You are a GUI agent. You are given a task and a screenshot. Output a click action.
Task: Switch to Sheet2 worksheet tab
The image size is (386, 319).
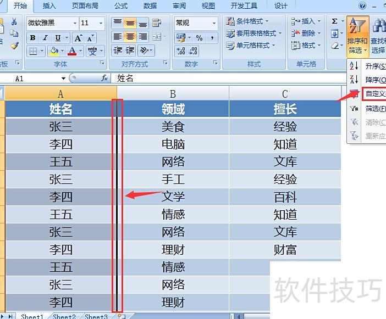pyautogui.click(x=64, y=316)
